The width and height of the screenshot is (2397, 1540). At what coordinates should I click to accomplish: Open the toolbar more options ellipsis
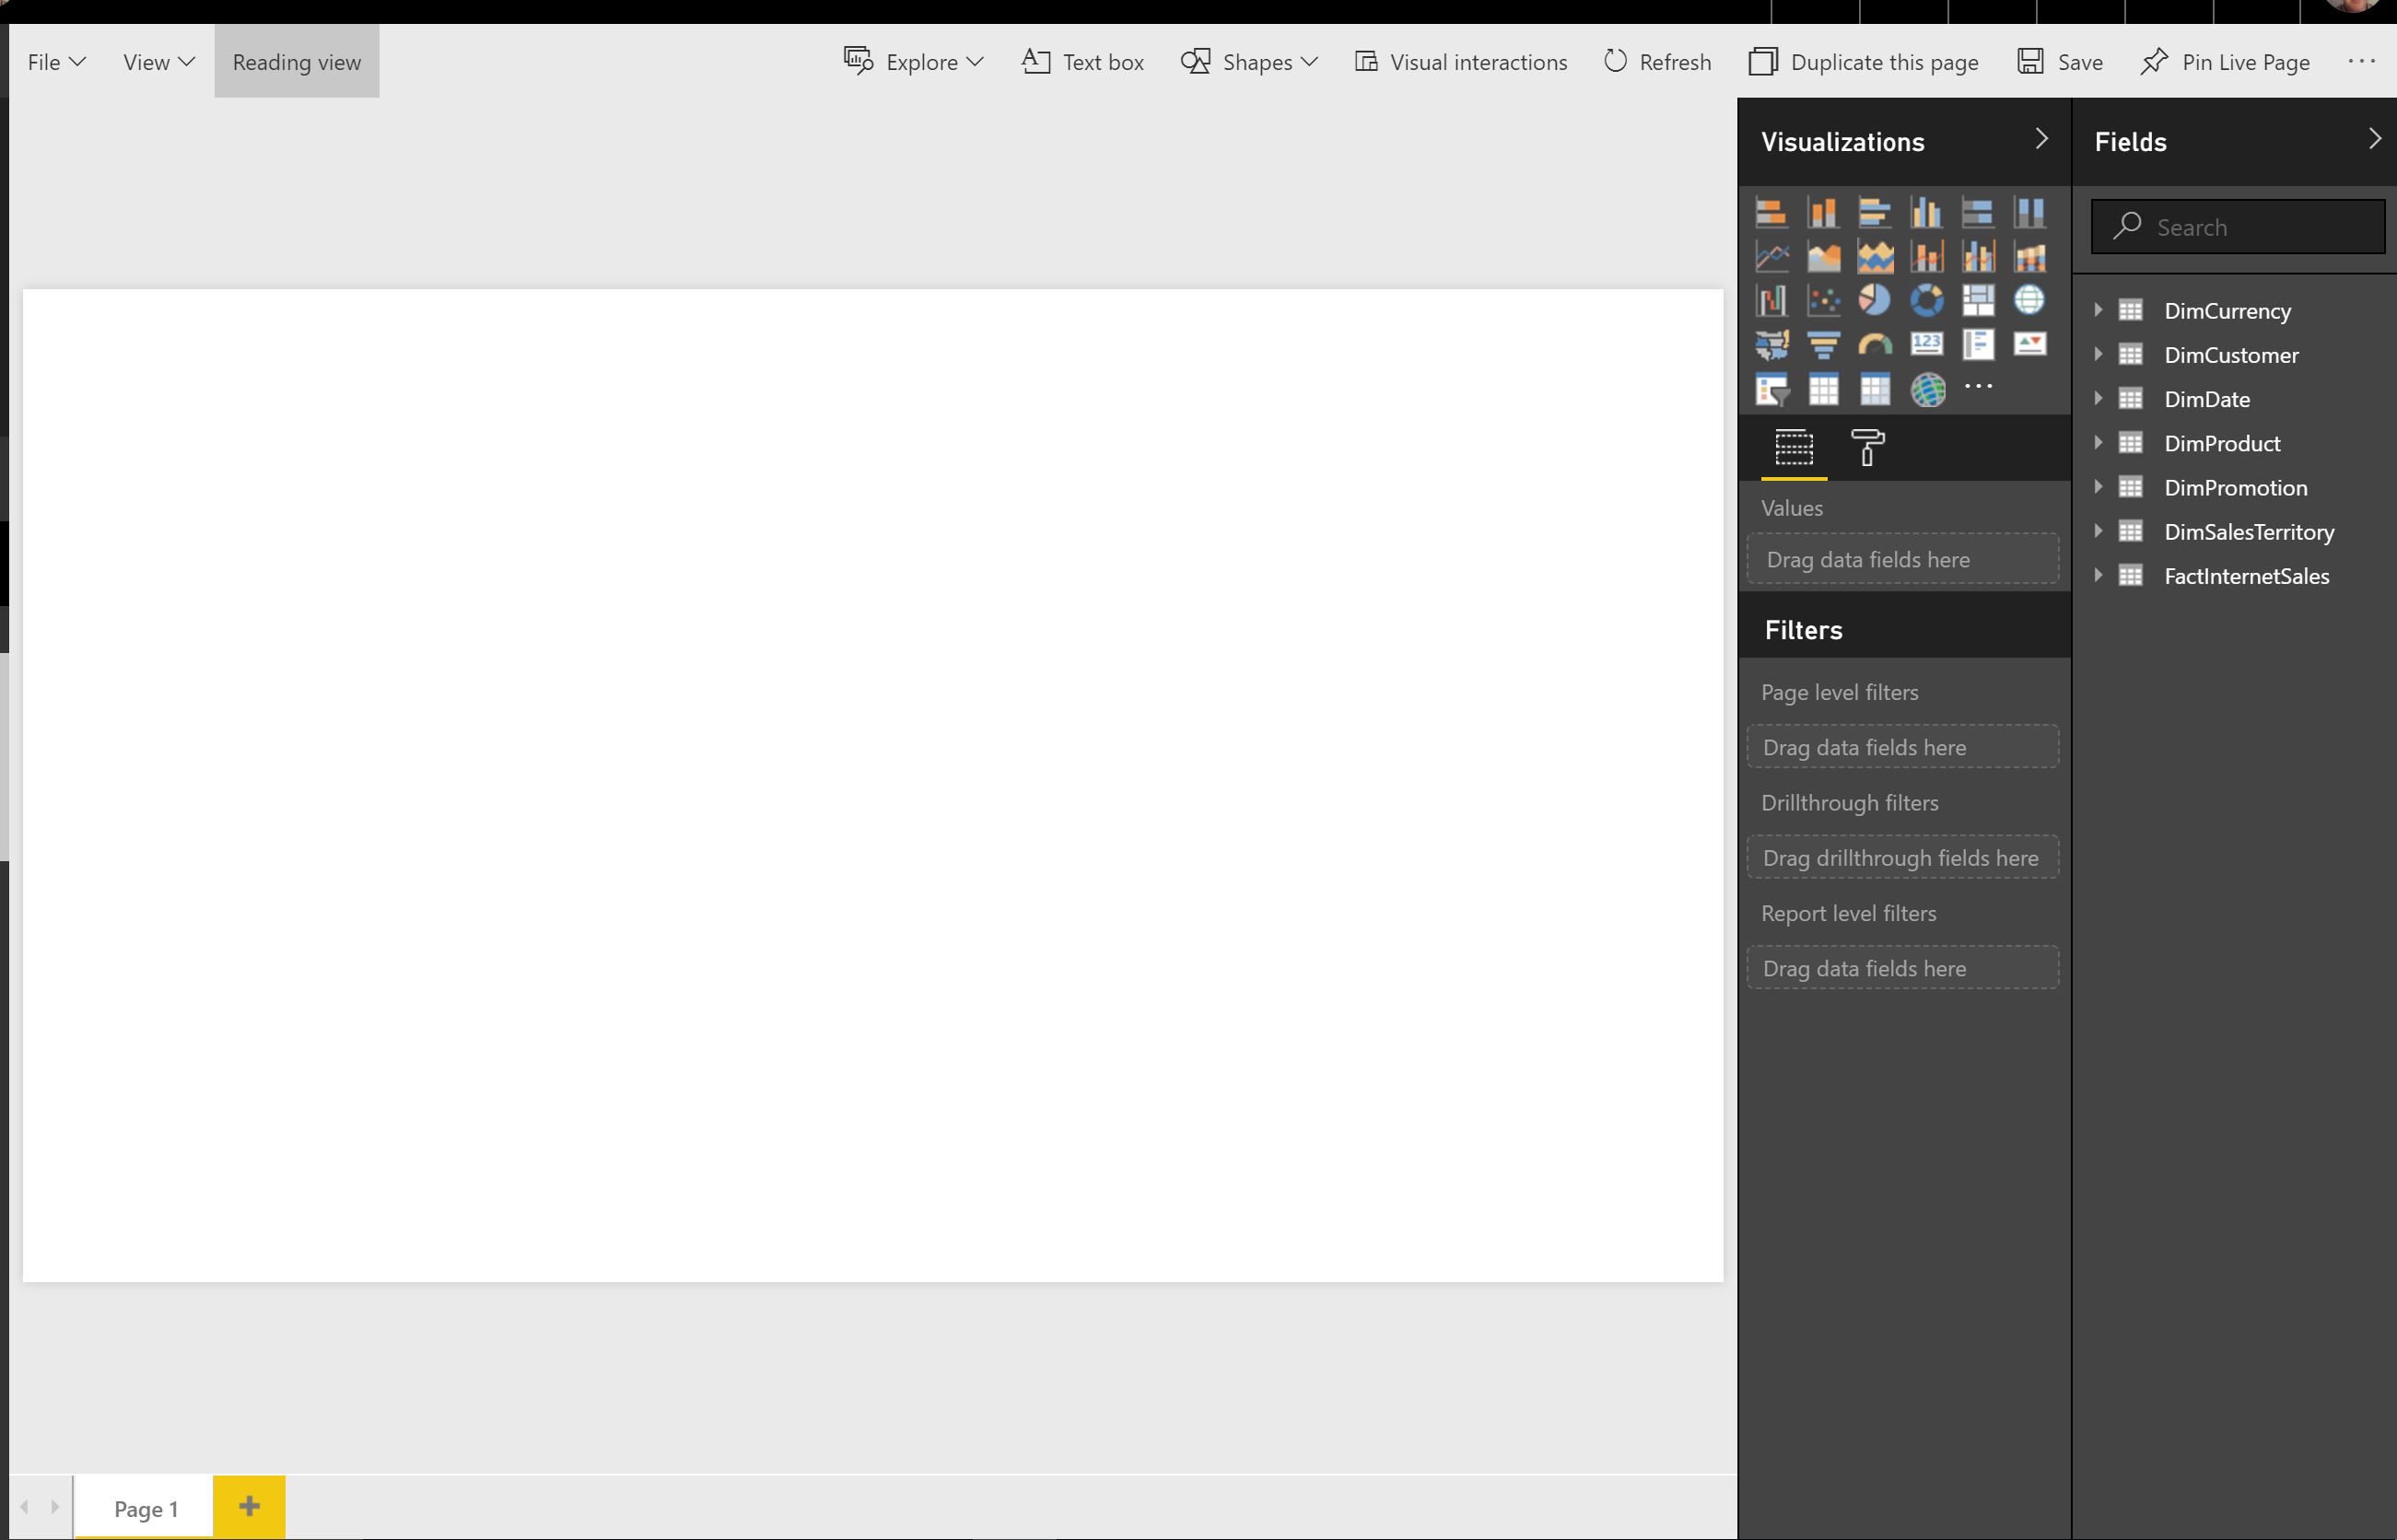pos(2361,61)
